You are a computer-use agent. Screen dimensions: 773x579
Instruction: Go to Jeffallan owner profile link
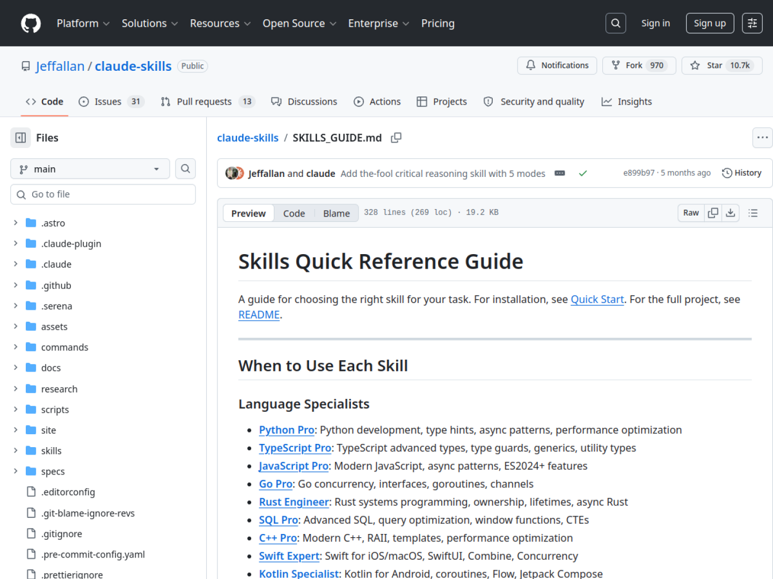tap(60, 66)
